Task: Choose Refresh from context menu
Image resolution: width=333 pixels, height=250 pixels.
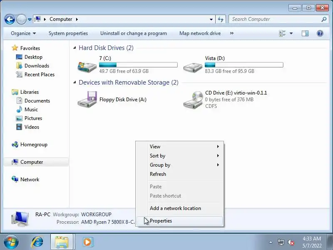Action: 180,174
